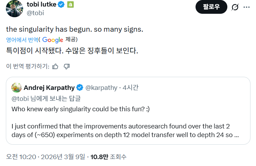The image size is (256, 166).
Task: Click the @tobi mention in the reply line
Action: coord(19,99)
